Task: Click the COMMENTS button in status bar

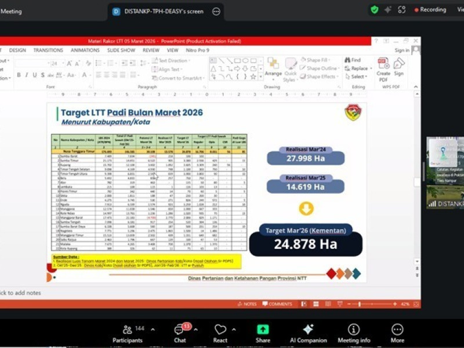Action: tap(277, 304)
